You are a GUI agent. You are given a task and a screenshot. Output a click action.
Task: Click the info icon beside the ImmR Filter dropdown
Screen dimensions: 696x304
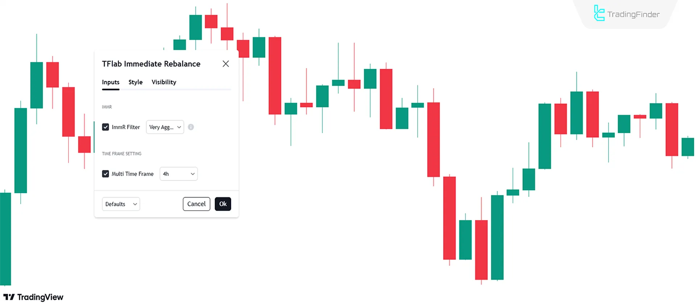[x=191, y=127]
